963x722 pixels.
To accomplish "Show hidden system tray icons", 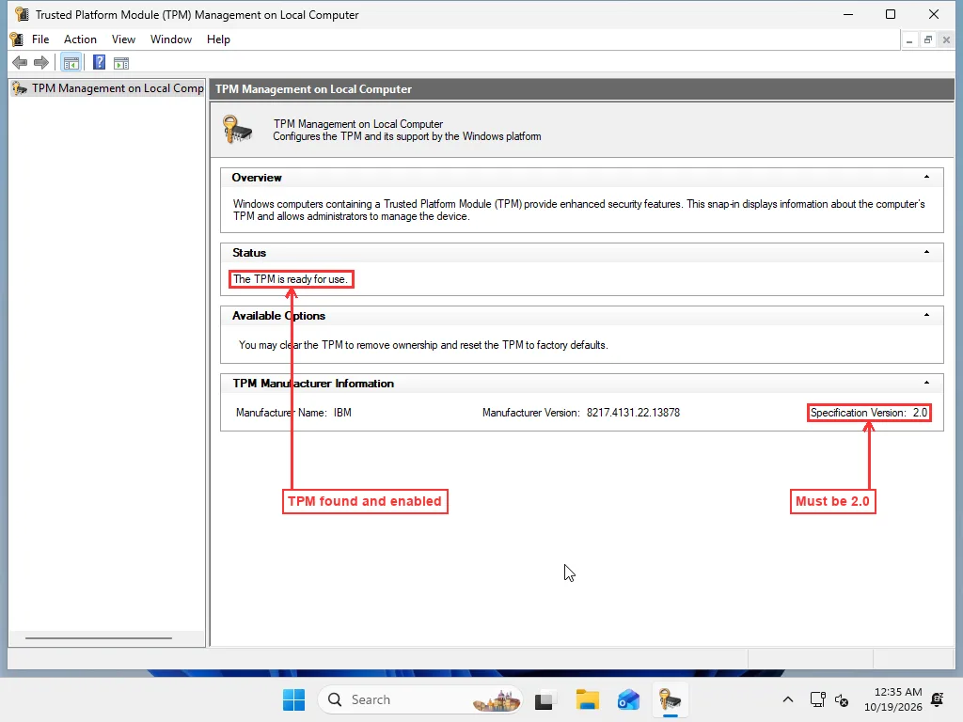I will (x=788, y=699).
